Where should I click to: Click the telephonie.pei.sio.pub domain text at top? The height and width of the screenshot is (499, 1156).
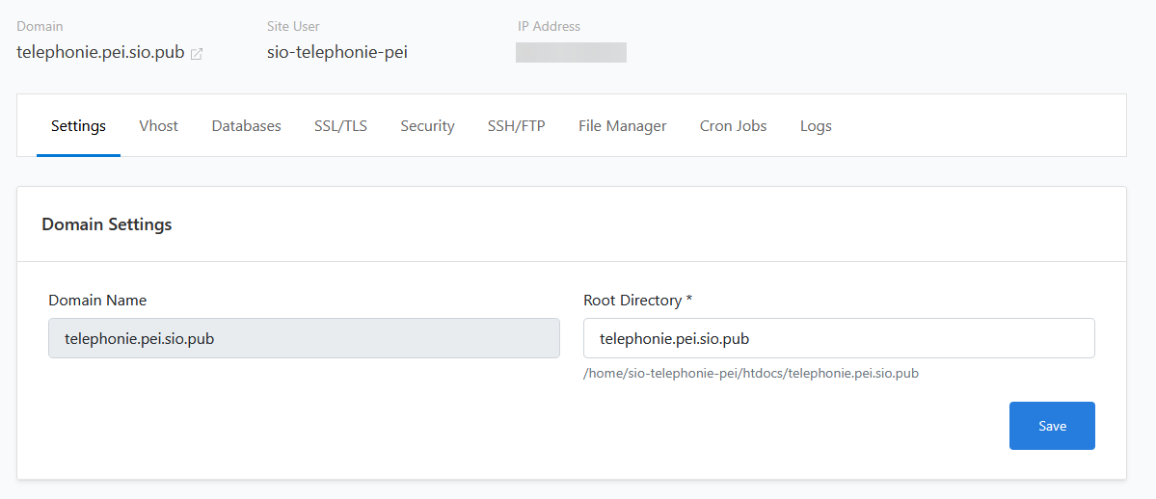100,53
